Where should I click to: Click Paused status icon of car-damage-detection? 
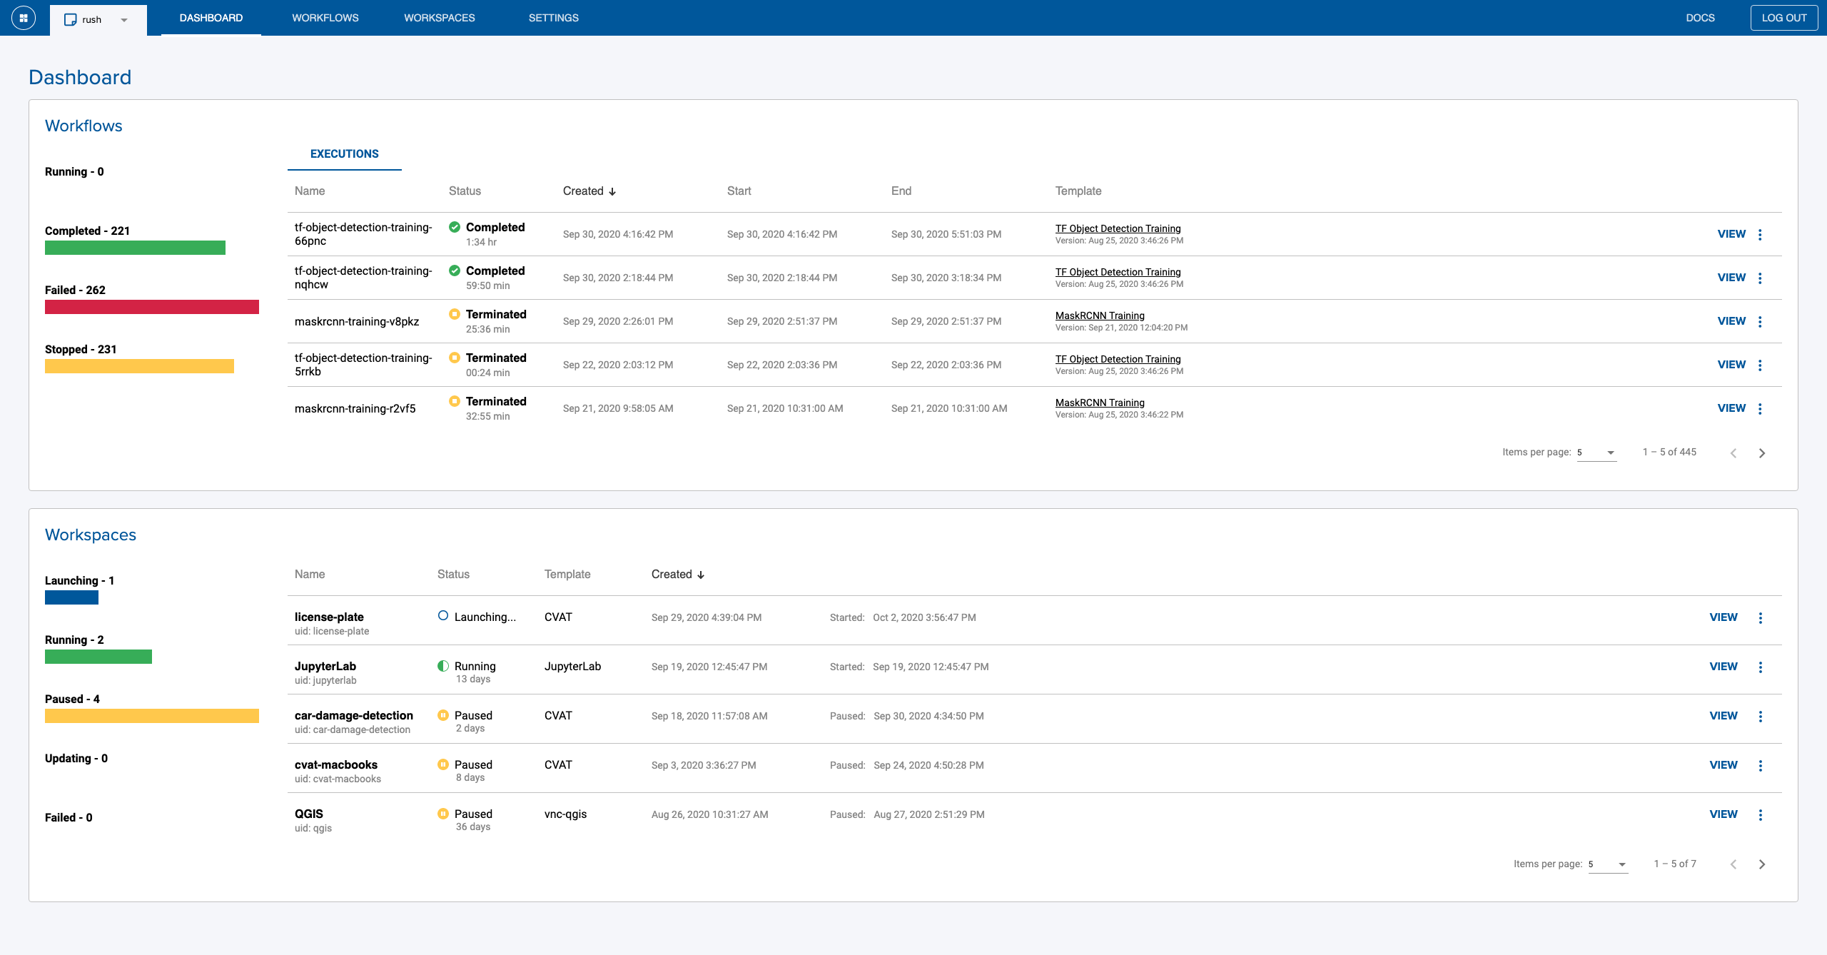tap(443, 715)
